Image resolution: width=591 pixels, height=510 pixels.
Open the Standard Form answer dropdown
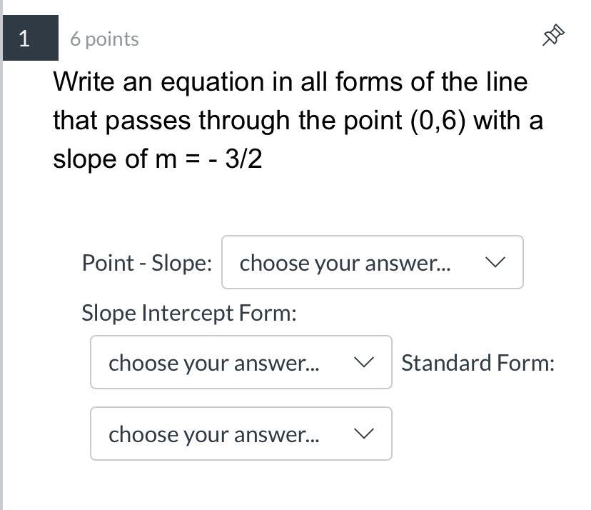click(x=241, y=434)
